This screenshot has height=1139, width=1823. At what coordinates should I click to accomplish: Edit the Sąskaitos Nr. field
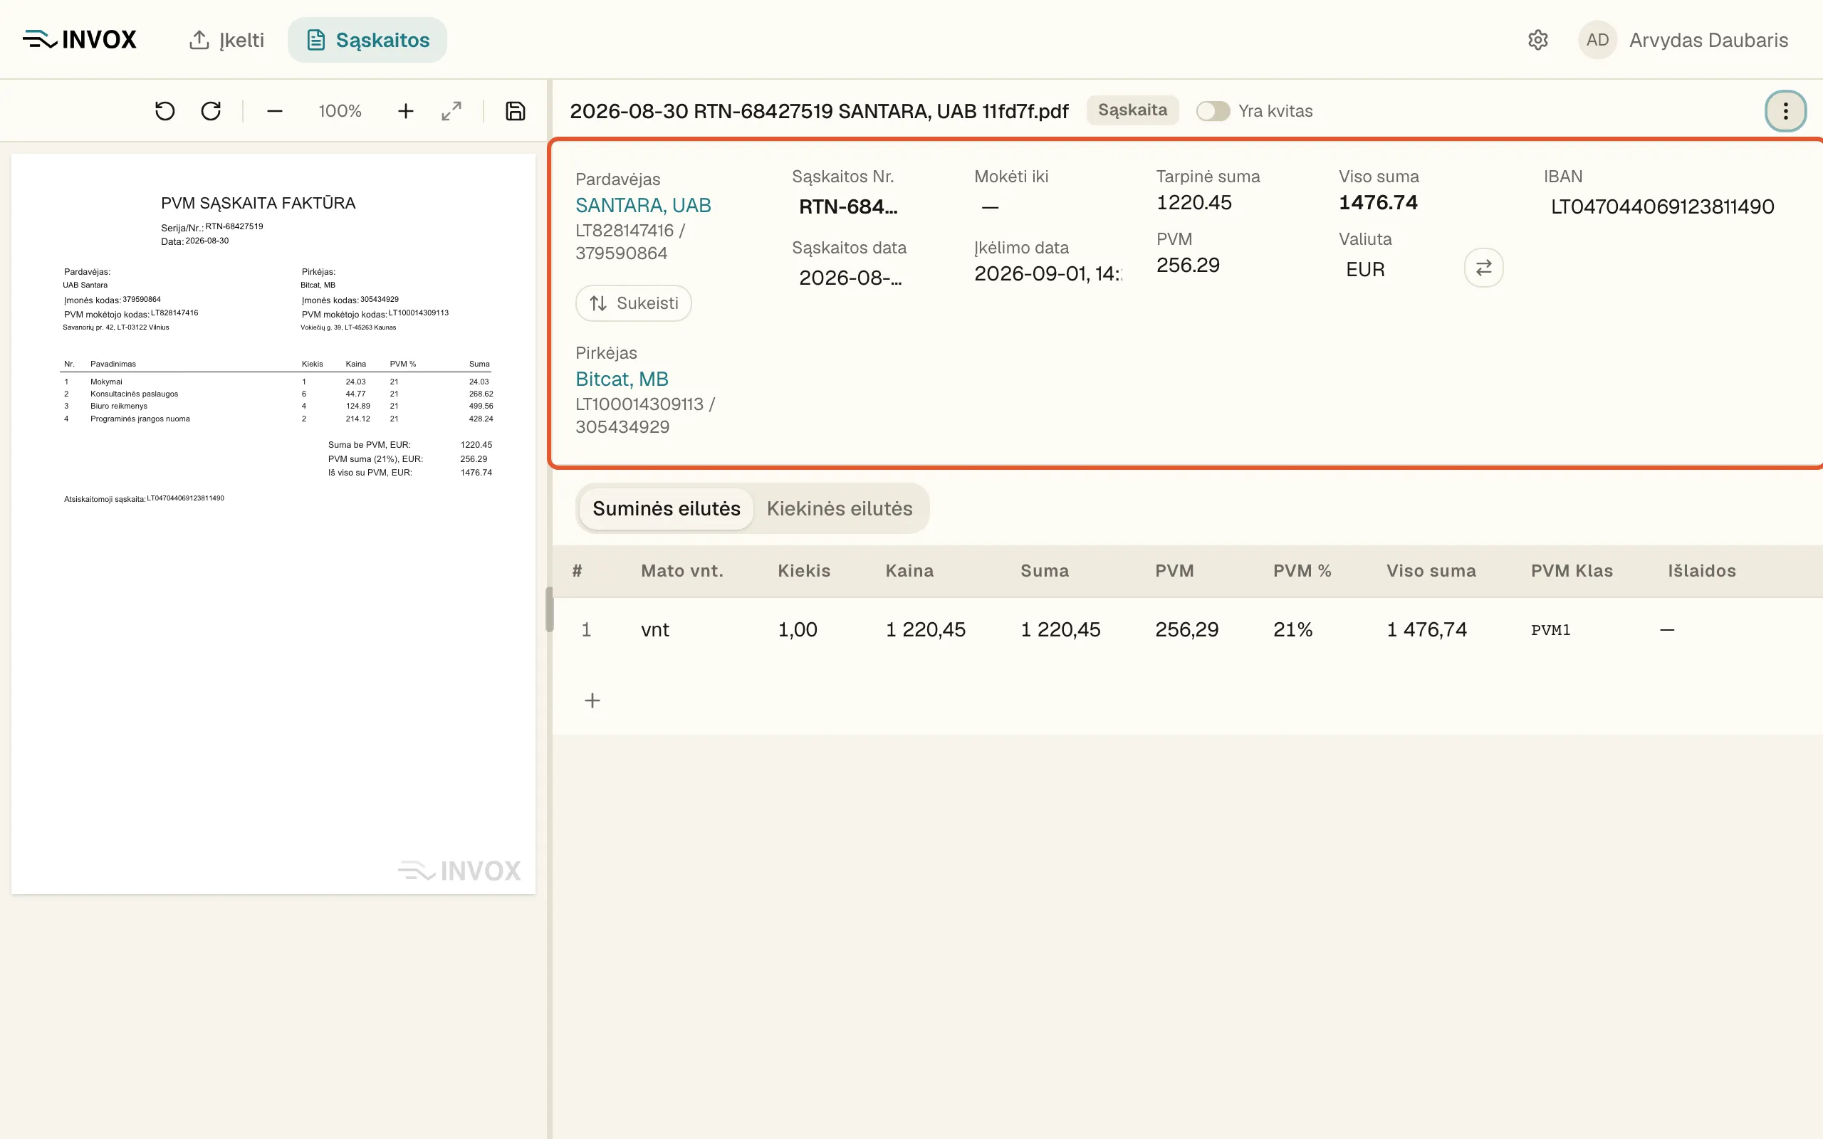point(848,206)
